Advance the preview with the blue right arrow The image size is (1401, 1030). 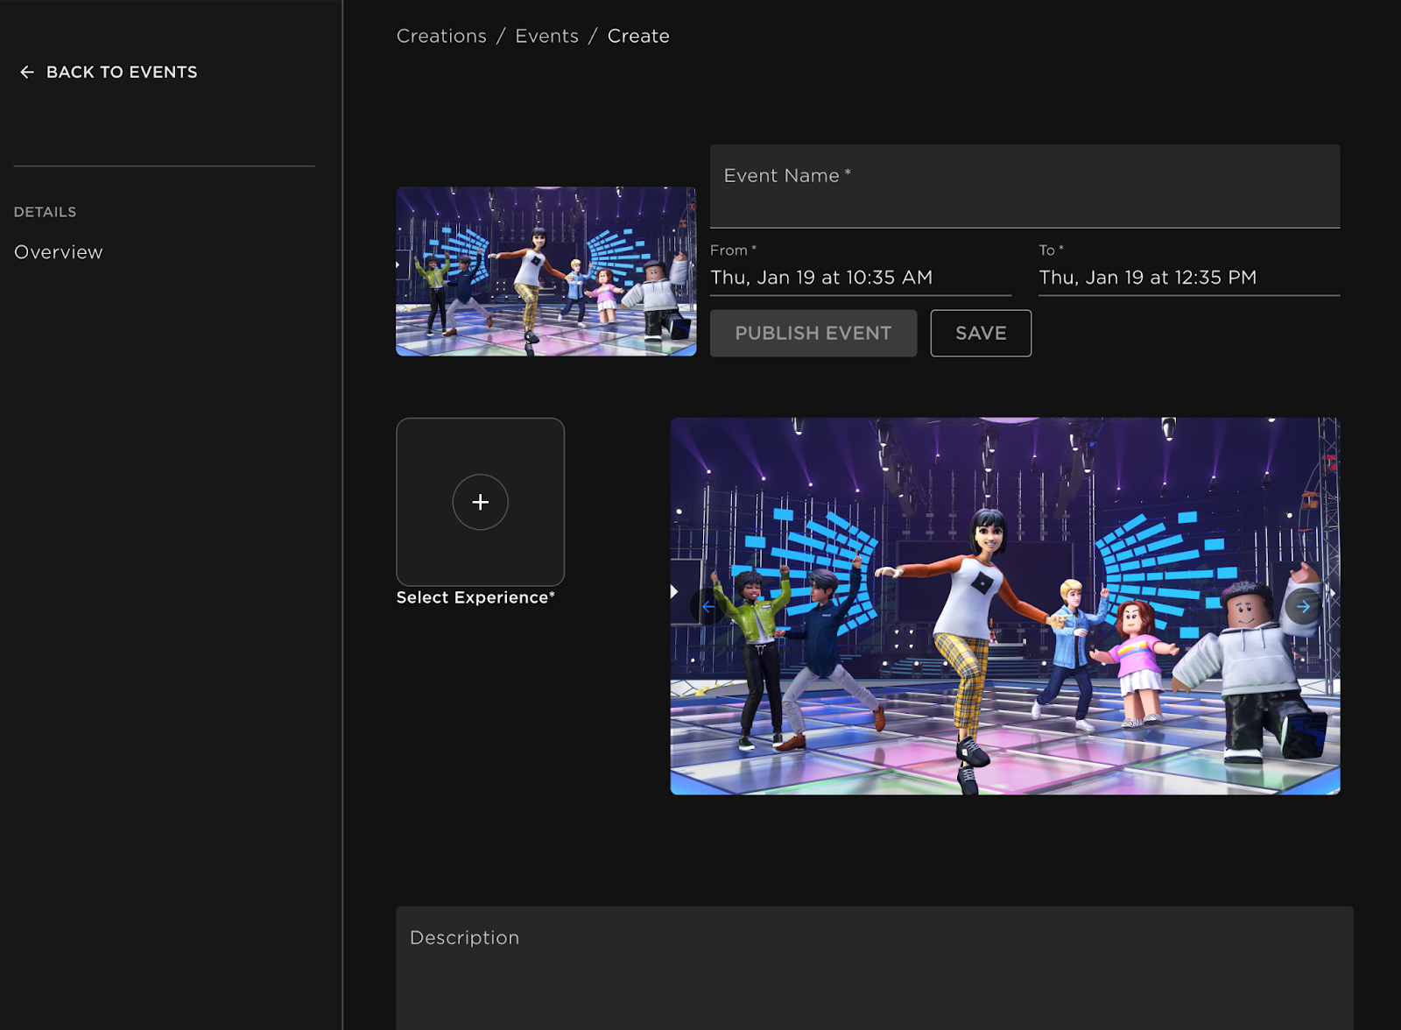pyautogui.click(x=1304, y=606)
